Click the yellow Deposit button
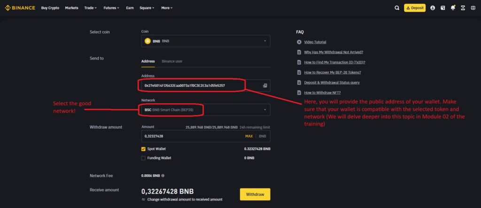This screenshot has height=208, width=481. (x=415, y=8)
